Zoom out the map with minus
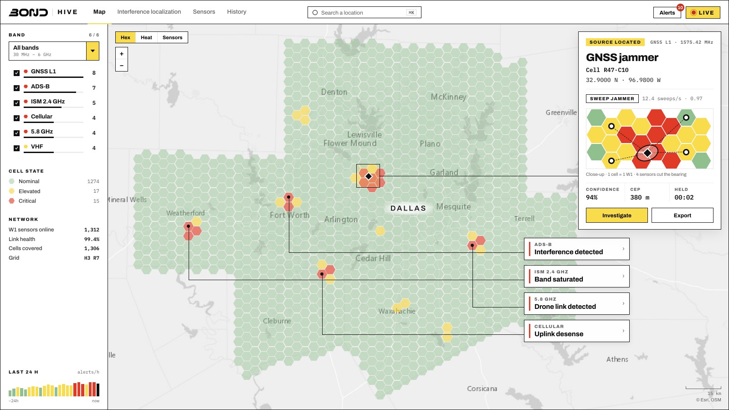This screenshot has width=729, height=410. point(122,66)
